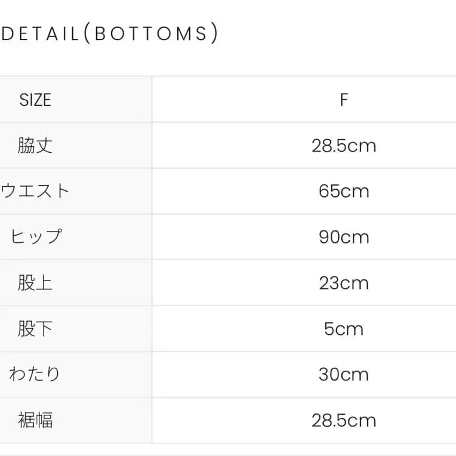Select the ウエスト row label
456x456 pixels.
pyautogui.click(x=35, y=192)
